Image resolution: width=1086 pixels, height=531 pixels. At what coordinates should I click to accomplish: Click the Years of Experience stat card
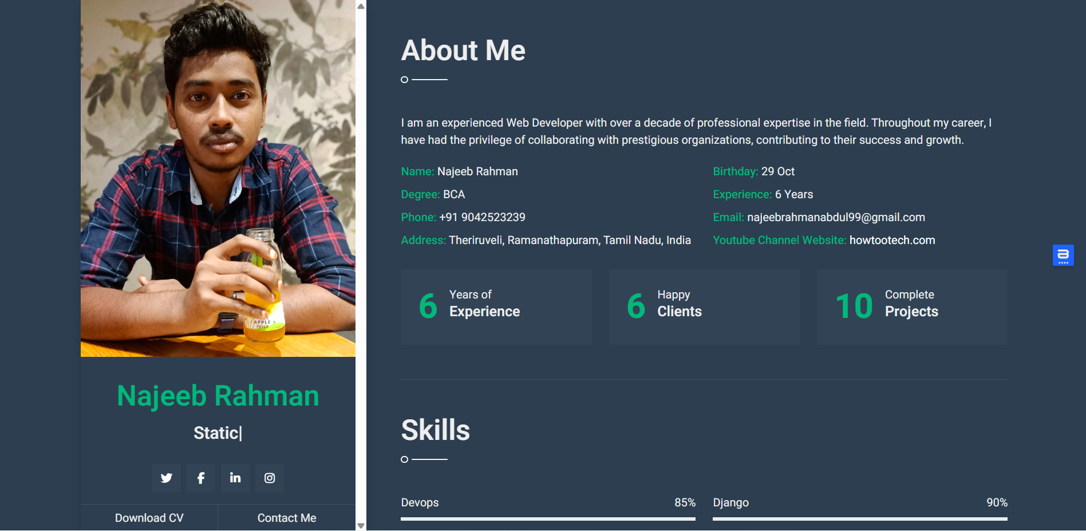496,307
